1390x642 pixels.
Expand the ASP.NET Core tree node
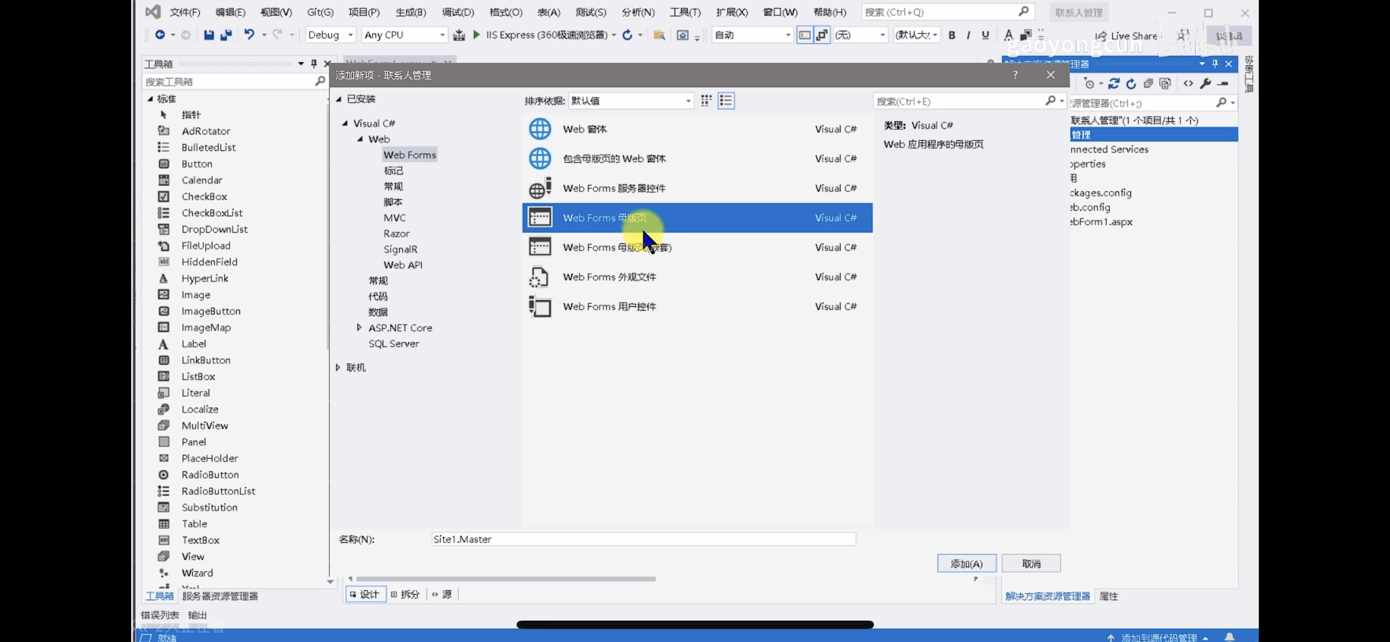(359, 328)
